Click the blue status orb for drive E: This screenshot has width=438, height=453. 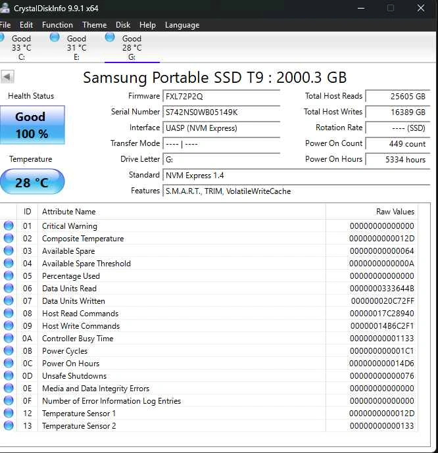pos(55,37)
